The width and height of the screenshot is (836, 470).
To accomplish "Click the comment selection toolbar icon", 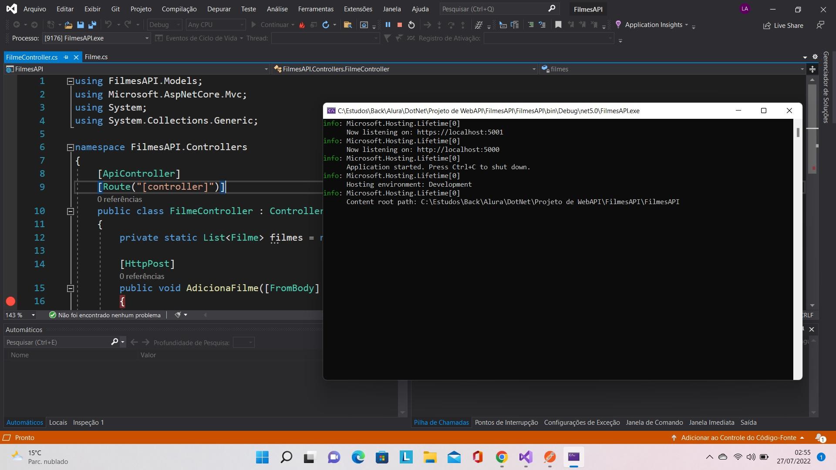I will point(530,25).
